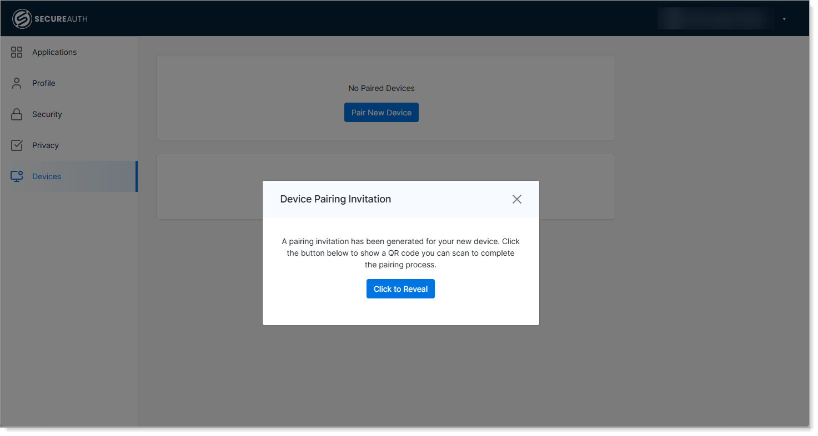Click the highlighted Devices navigation item
Image resolution: width=818 pixels, height=436 pixels.
pos(46,176)
